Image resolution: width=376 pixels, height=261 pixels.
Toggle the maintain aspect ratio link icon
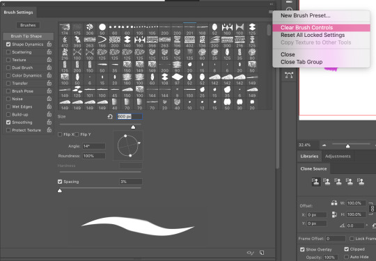click(372, 209)
